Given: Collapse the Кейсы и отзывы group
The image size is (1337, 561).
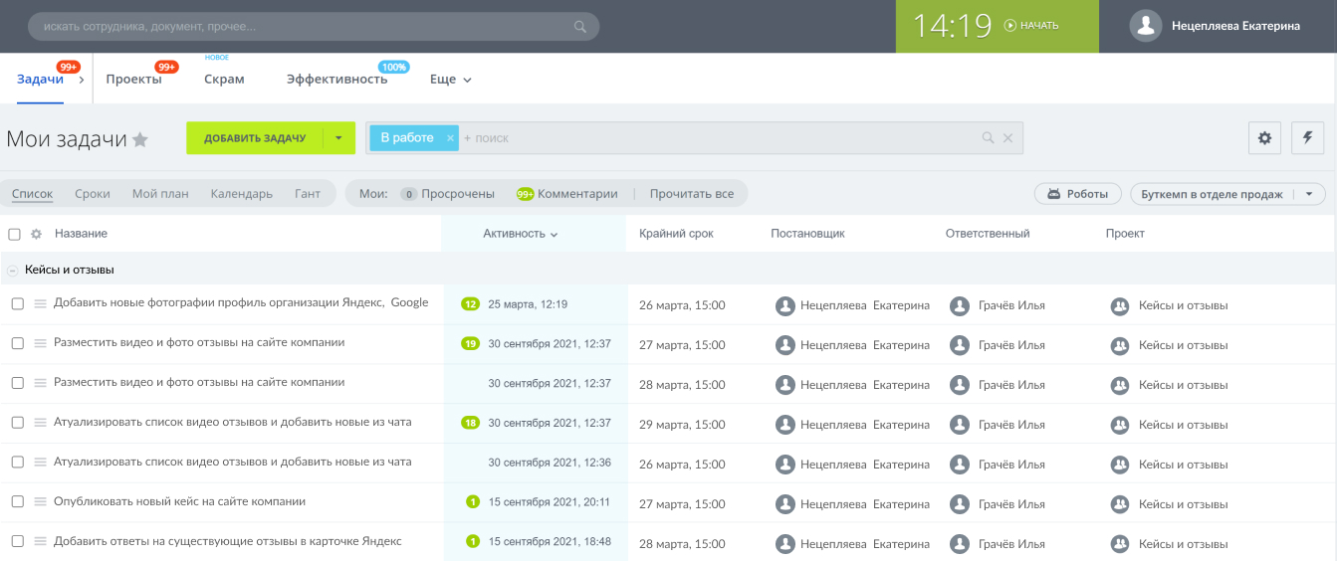Looking at the screenshot, I should (12, 270).
